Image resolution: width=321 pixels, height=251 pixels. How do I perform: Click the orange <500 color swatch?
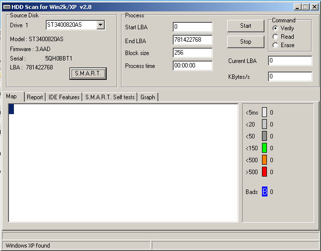pos(264,160)
